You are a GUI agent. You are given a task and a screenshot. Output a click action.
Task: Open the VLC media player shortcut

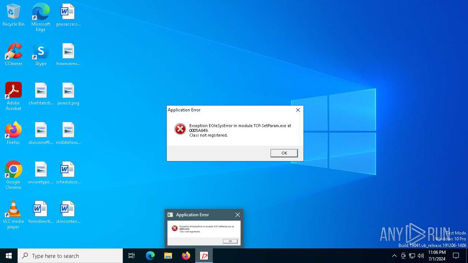(x=14, y=215)
